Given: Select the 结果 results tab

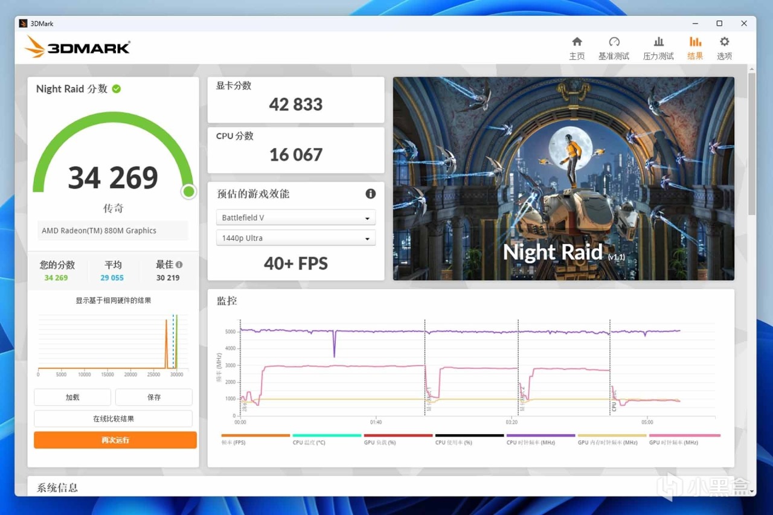Looking at the screenshot, I should [x=695, y=48].
